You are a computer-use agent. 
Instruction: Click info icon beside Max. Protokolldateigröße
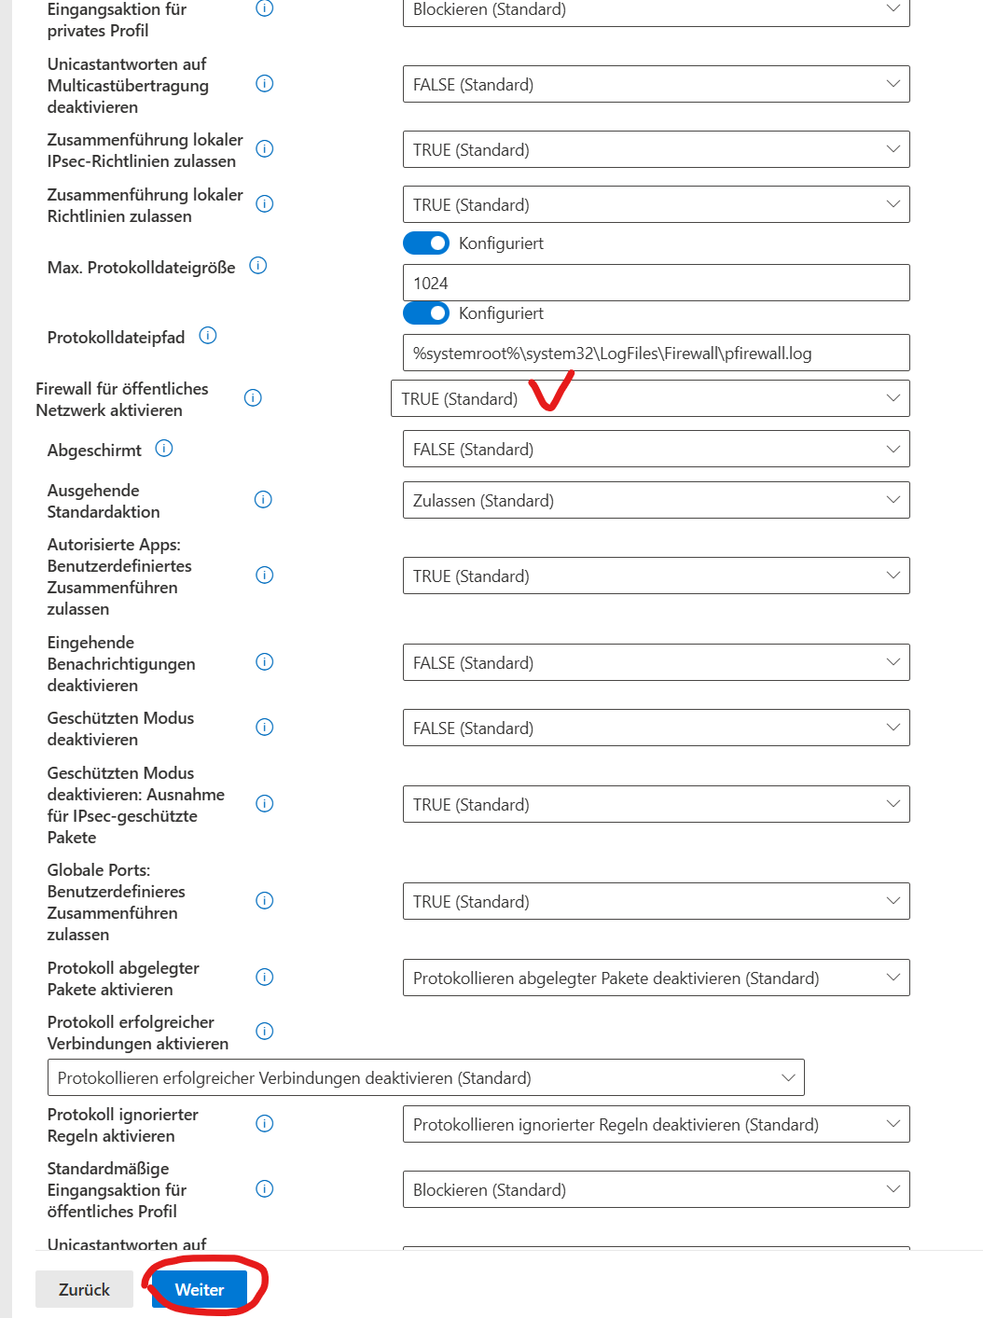(258, 266)
